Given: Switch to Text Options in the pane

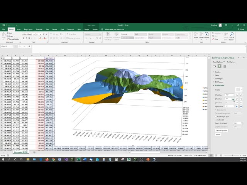Looking at the screenshot, I should [x=231, y=62].
